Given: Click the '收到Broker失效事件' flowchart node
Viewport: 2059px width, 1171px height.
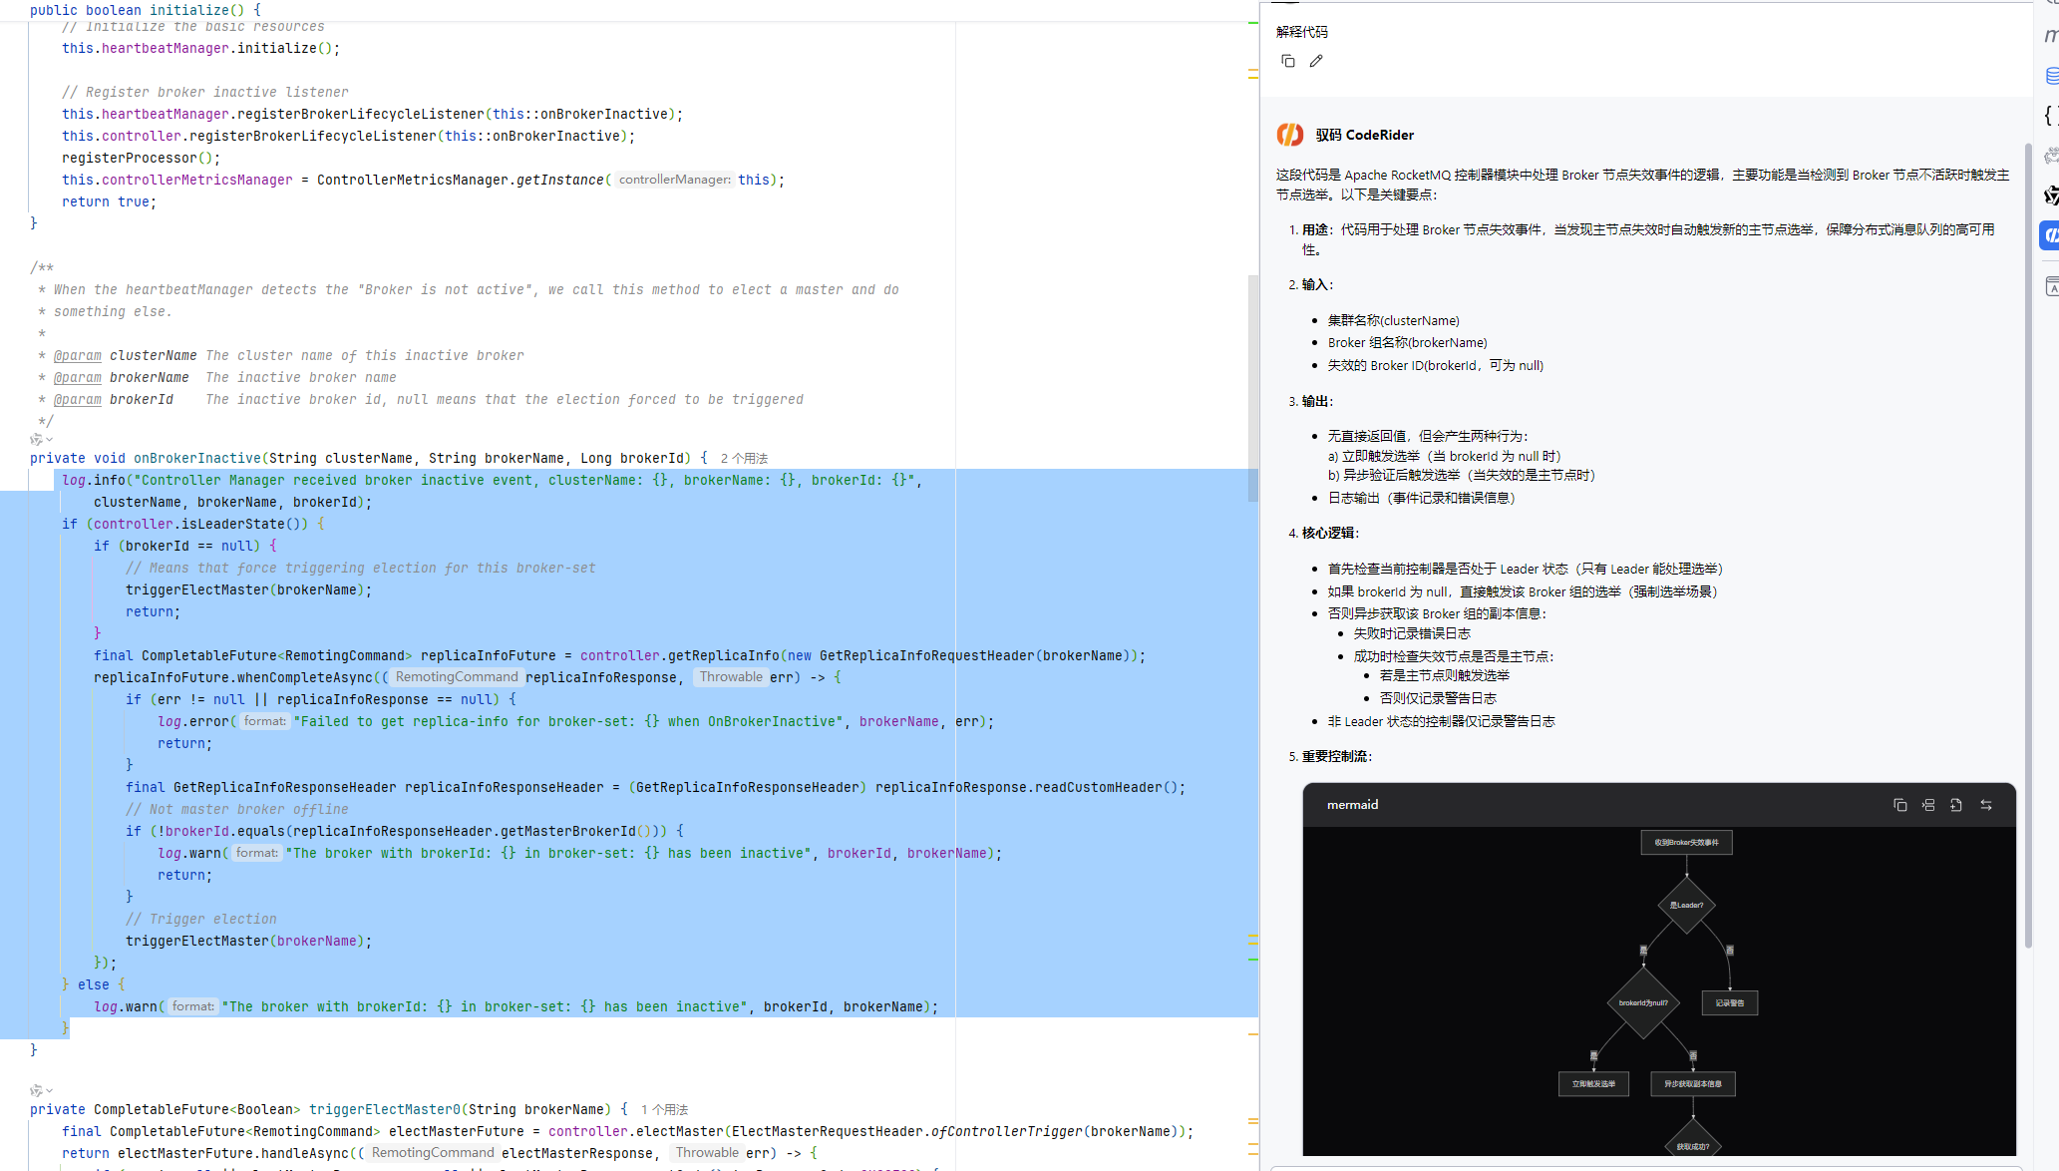Looking at the screenshot, I should 1686,843.
